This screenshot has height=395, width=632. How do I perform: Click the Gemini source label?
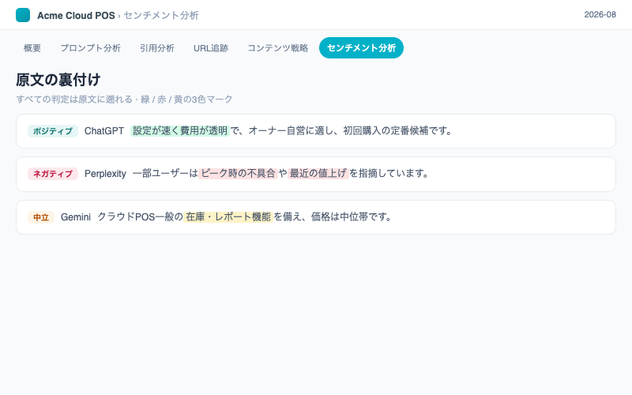[76, 217]
